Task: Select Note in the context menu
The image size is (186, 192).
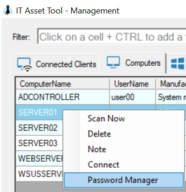Action: tap(124, 149)
